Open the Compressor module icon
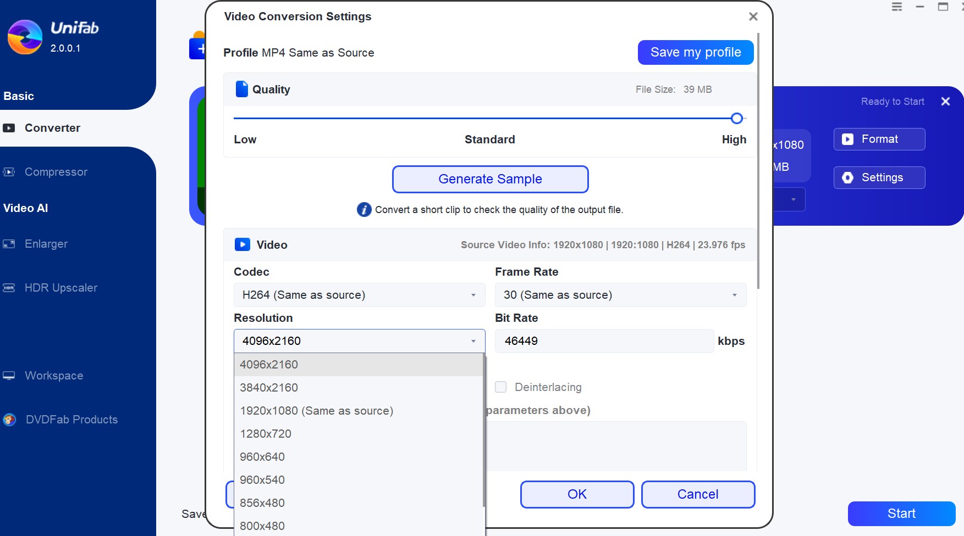The height and width of the screenshot is (536, 964). coord(9,172)
